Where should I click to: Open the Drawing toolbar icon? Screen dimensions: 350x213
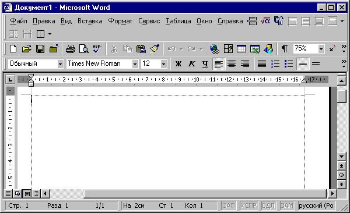coord(268,48)
